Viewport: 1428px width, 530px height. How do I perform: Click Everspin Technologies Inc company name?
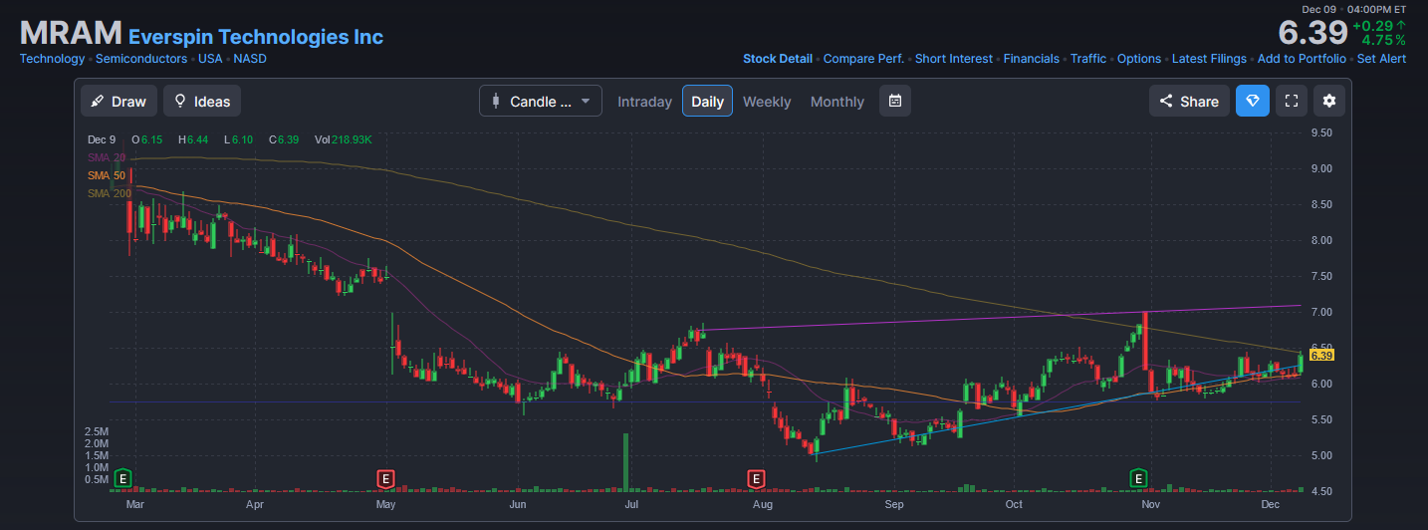pyautogui.click(x=256, y=37)
